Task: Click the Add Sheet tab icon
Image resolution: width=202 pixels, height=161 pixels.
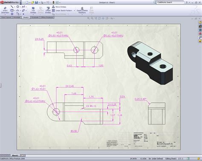Action: (23, 155)
